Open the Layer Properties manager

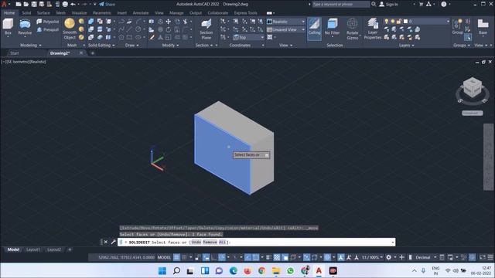coord(373,29)
